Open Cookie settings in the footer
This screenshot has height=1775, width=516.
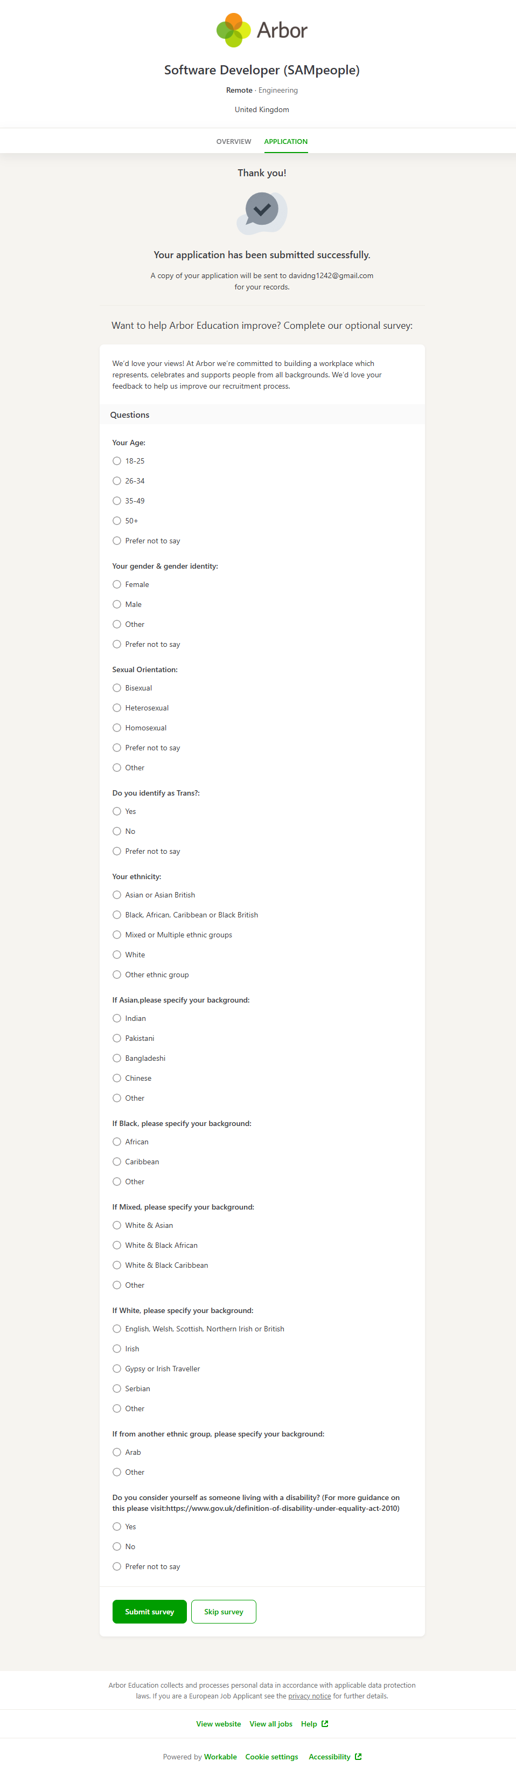tap(271, 1756)
